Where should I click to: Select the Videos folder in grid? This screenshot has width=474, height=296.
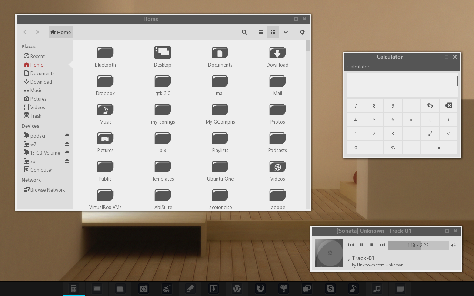(277, 167)
